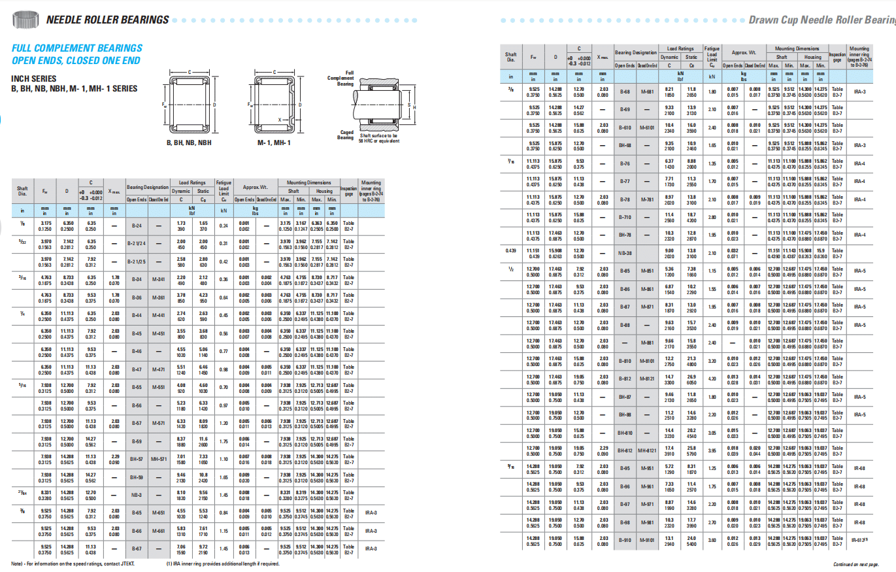Select the NB-38 bearing row entry
The height and width of the screenshot is (572, 896).
tap(624, 254)
